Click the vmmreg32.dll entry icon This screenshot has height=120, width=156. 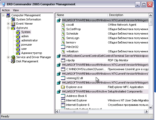tap(63, 78)
